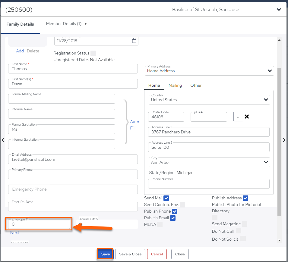This screenshot has width=288, height=262.
Task: Select the Other address tab
Action: pos(196,85)
